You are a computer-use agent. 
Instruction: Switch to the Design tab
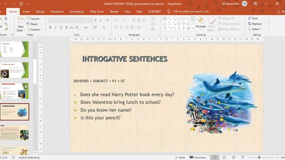[40, 12]
